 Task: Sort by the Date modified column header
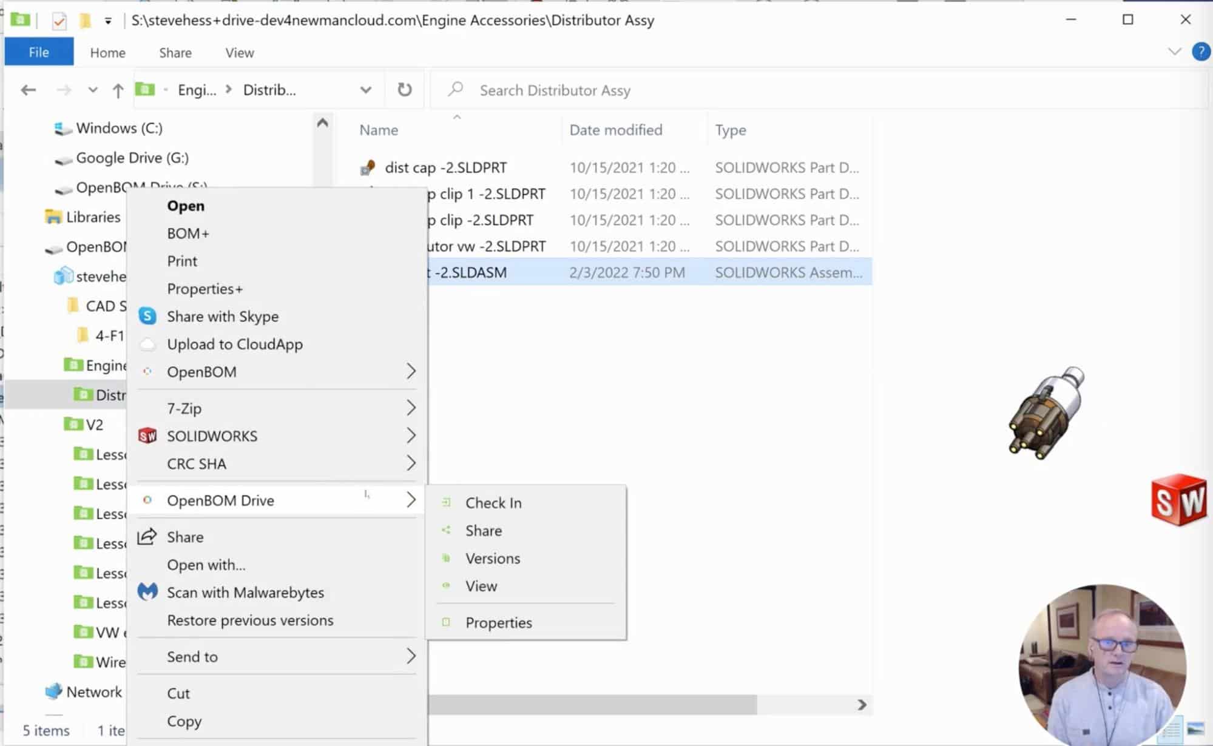pyautogui.click(x=615, y=130)
